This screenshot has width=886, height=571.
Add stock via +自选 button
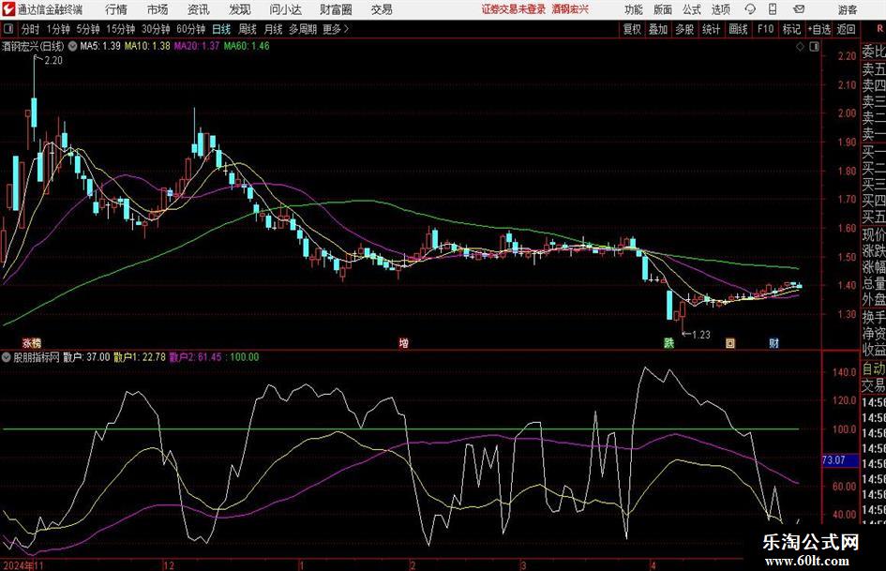pyautogui.click(x=819, y=29)
